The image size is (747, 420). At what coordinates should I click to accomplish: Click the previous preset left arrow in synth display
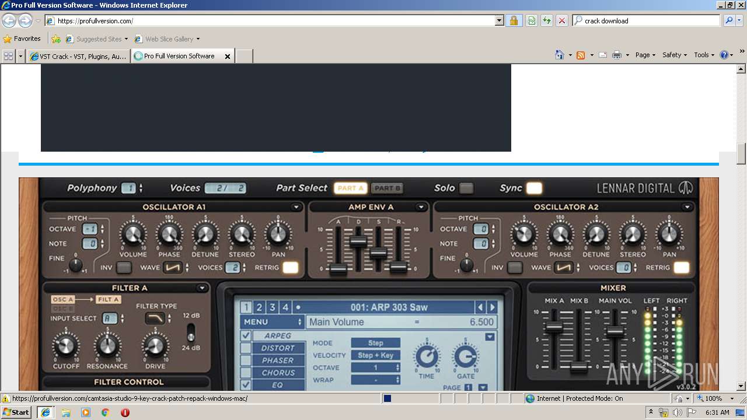[x=480, y=307]
